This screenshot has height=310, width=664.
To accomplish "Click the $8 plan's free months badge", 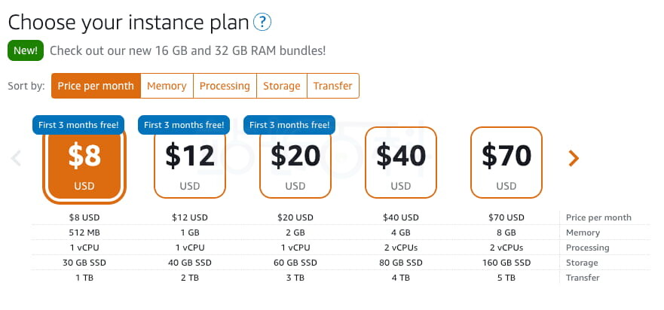I will click(78, 125).
